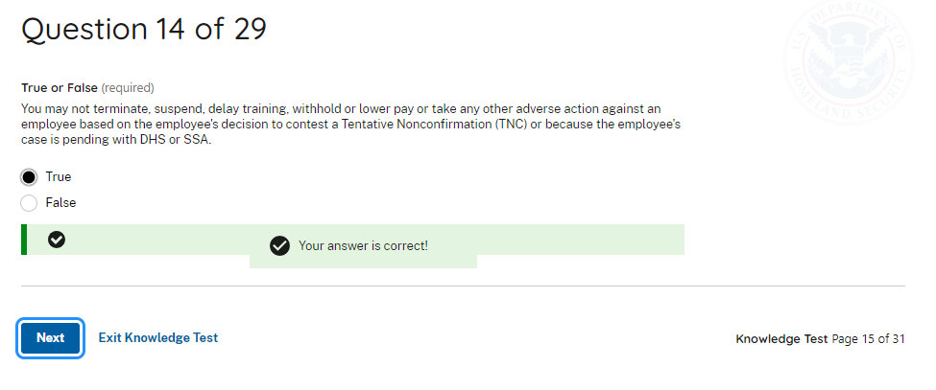Click the "False" option label text

[60, 202]
